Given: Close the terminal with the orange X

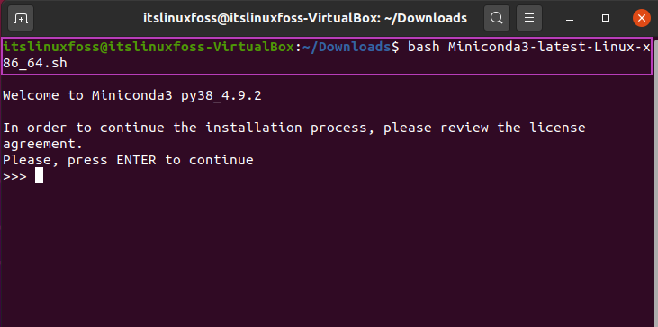Looking at the screenshot, I should pyautogui.click(x=642, y=18).
